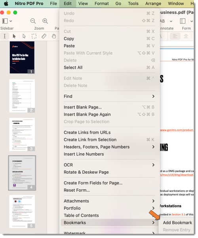Open the Go menu

[x=118, y=4]
